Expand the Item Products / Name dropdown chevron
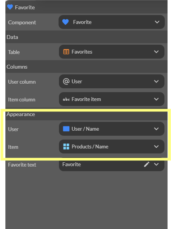 pos(156,146)
